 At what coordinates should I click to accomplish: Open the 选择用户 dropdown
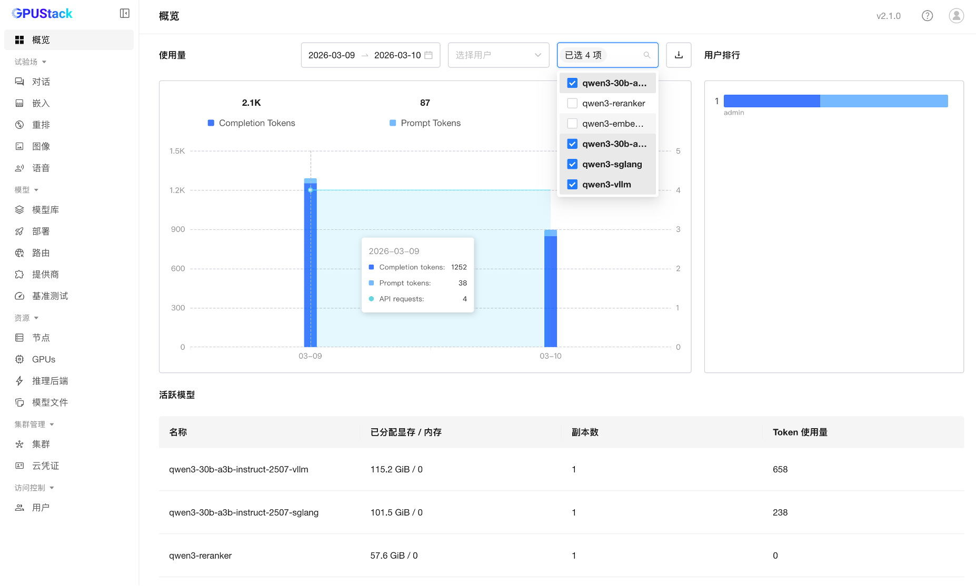pos(498,55)
